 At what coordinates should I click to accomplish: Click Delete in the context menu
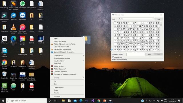tap(67, 90)
